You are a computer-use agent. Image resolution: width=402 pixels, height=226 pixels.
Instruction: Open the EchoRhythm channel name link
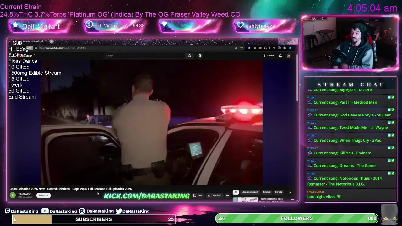(24, 194)
